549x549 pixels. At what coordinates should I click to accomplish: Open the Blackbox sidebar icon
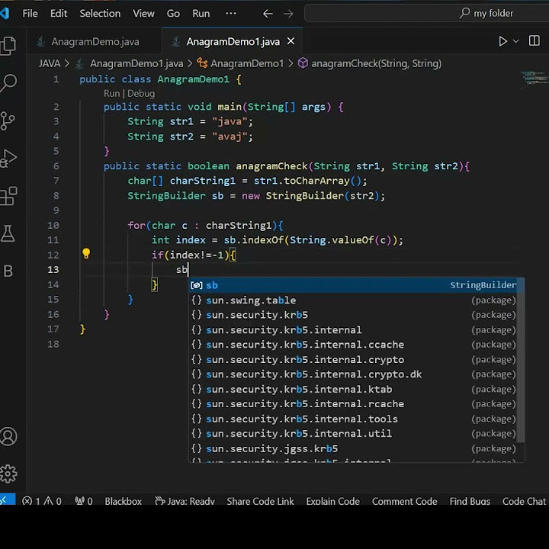(8, 271)
